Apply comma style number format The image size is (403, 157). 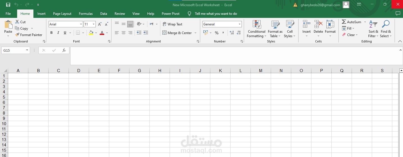pos(223,33)
